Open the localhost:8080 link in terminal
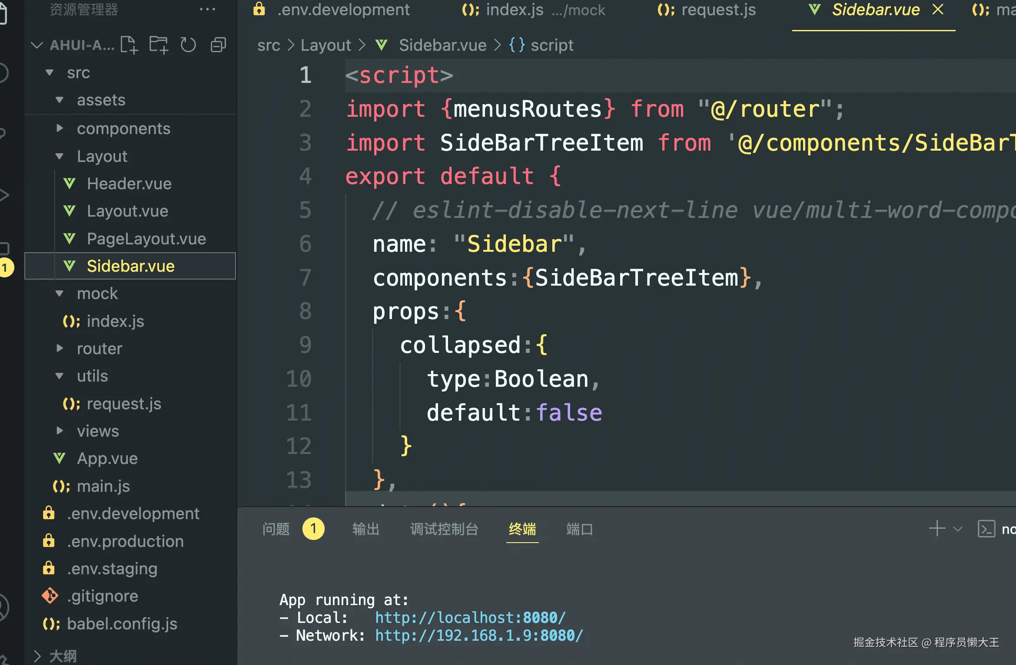This screenshot has width=1016, height=665. pos(470,617)
